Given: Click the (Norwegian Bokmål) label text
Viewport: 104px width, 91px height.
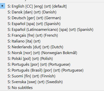Looking at the screenshot, I should coord(59,53).
